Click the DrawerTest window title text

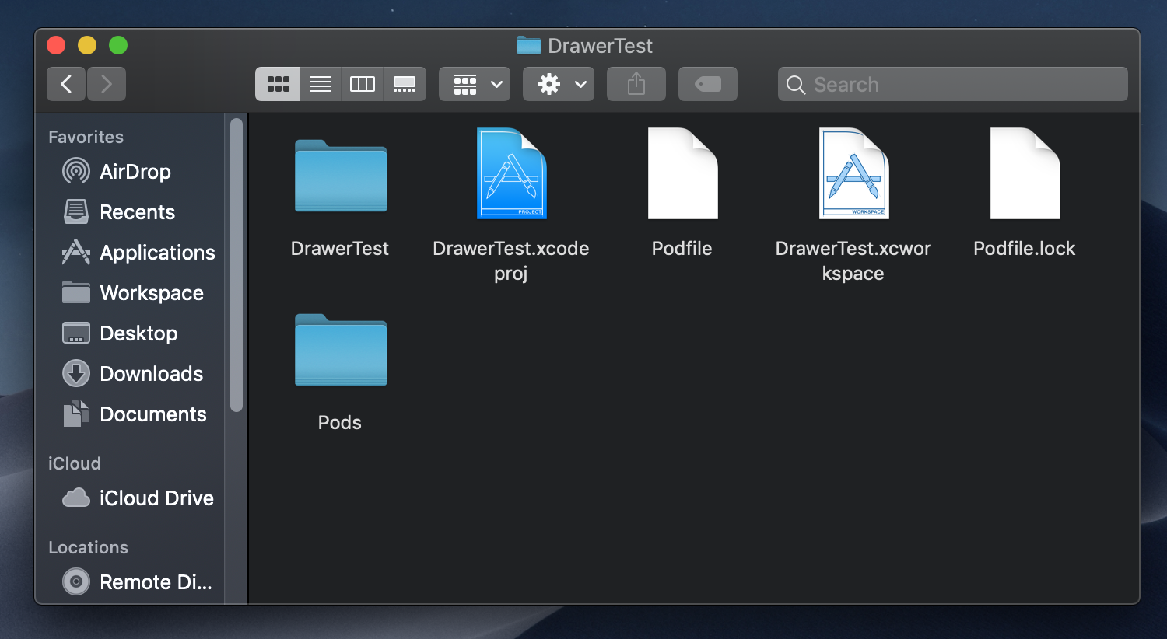[x=600, y=46]
